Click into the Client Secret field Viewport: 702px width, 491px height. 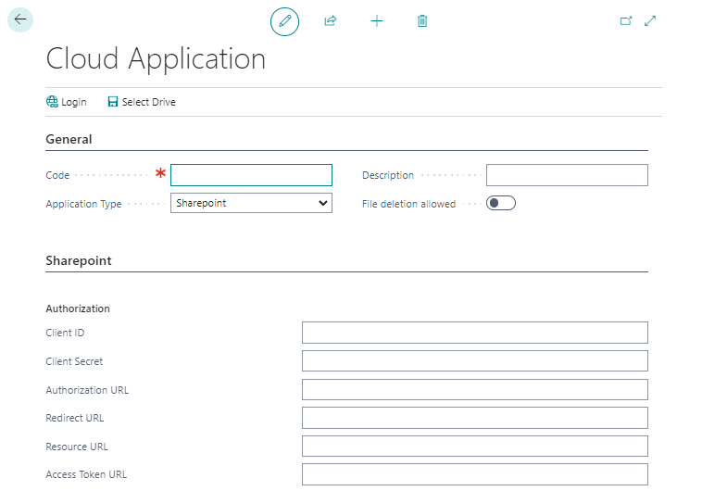(x=475, y=361)
